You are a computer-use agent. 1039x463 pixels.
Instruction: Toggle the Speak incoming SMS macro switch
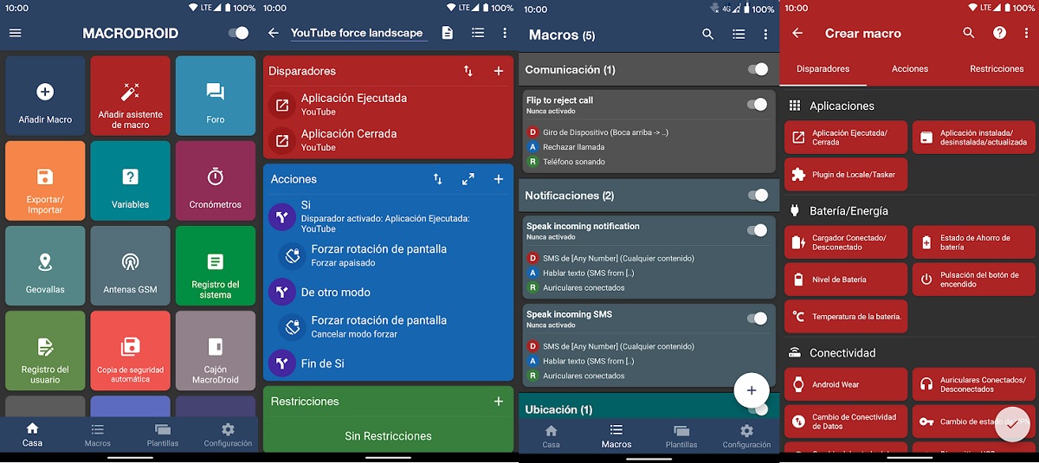pos(756,318)
